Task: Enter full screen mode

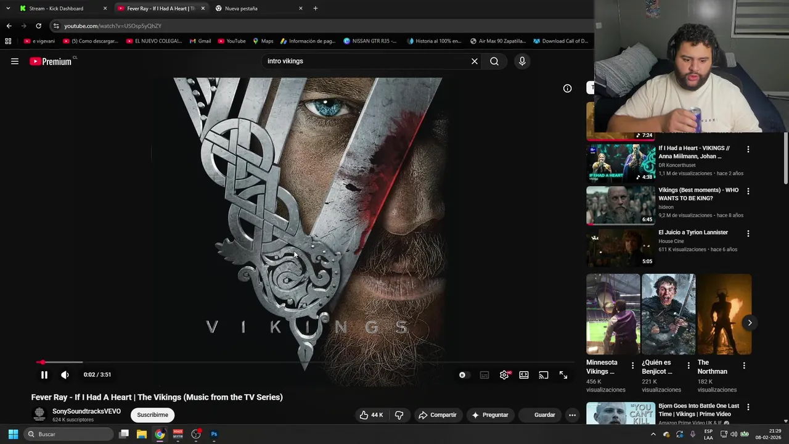Action: [x=563, y=375]
